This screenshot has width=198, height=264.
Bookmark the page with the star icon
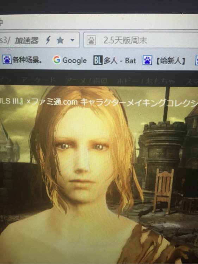click(x=60, y=40)
